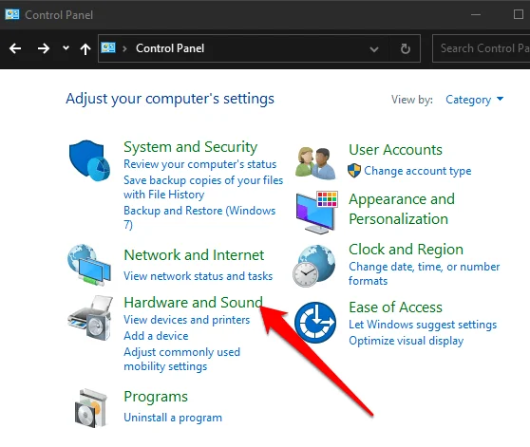Click the User Accounts people icon
Viewport: 530px width, 447px height.
coord(315,162)
